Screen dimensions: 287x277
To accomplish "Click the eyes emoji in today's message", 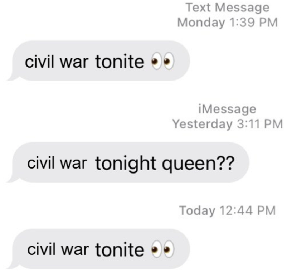I will point(162,249).
